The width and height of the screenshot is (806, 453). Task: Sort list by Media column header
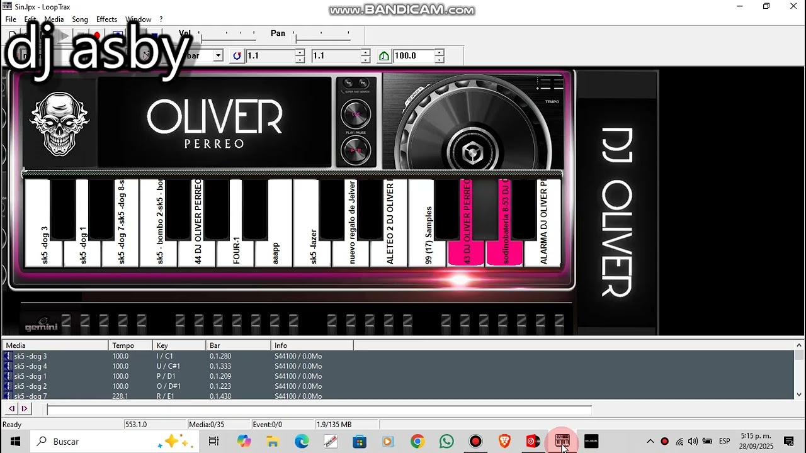point(55,345)
